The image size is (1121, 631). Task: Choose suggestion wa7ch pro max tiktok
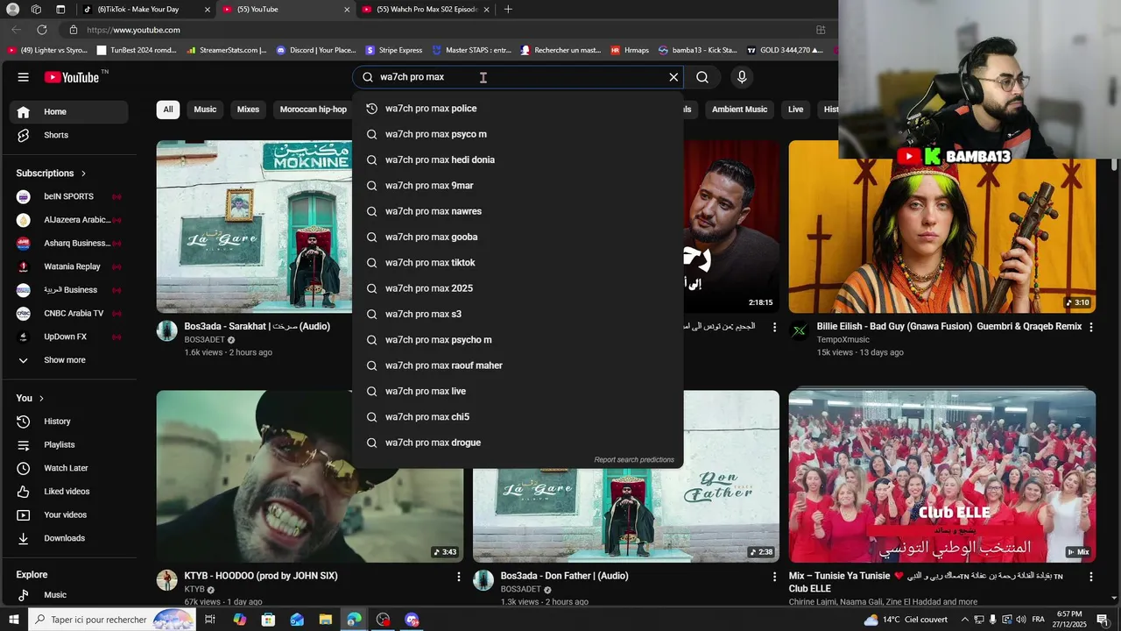pyautogui.click(x=518, y=263)
